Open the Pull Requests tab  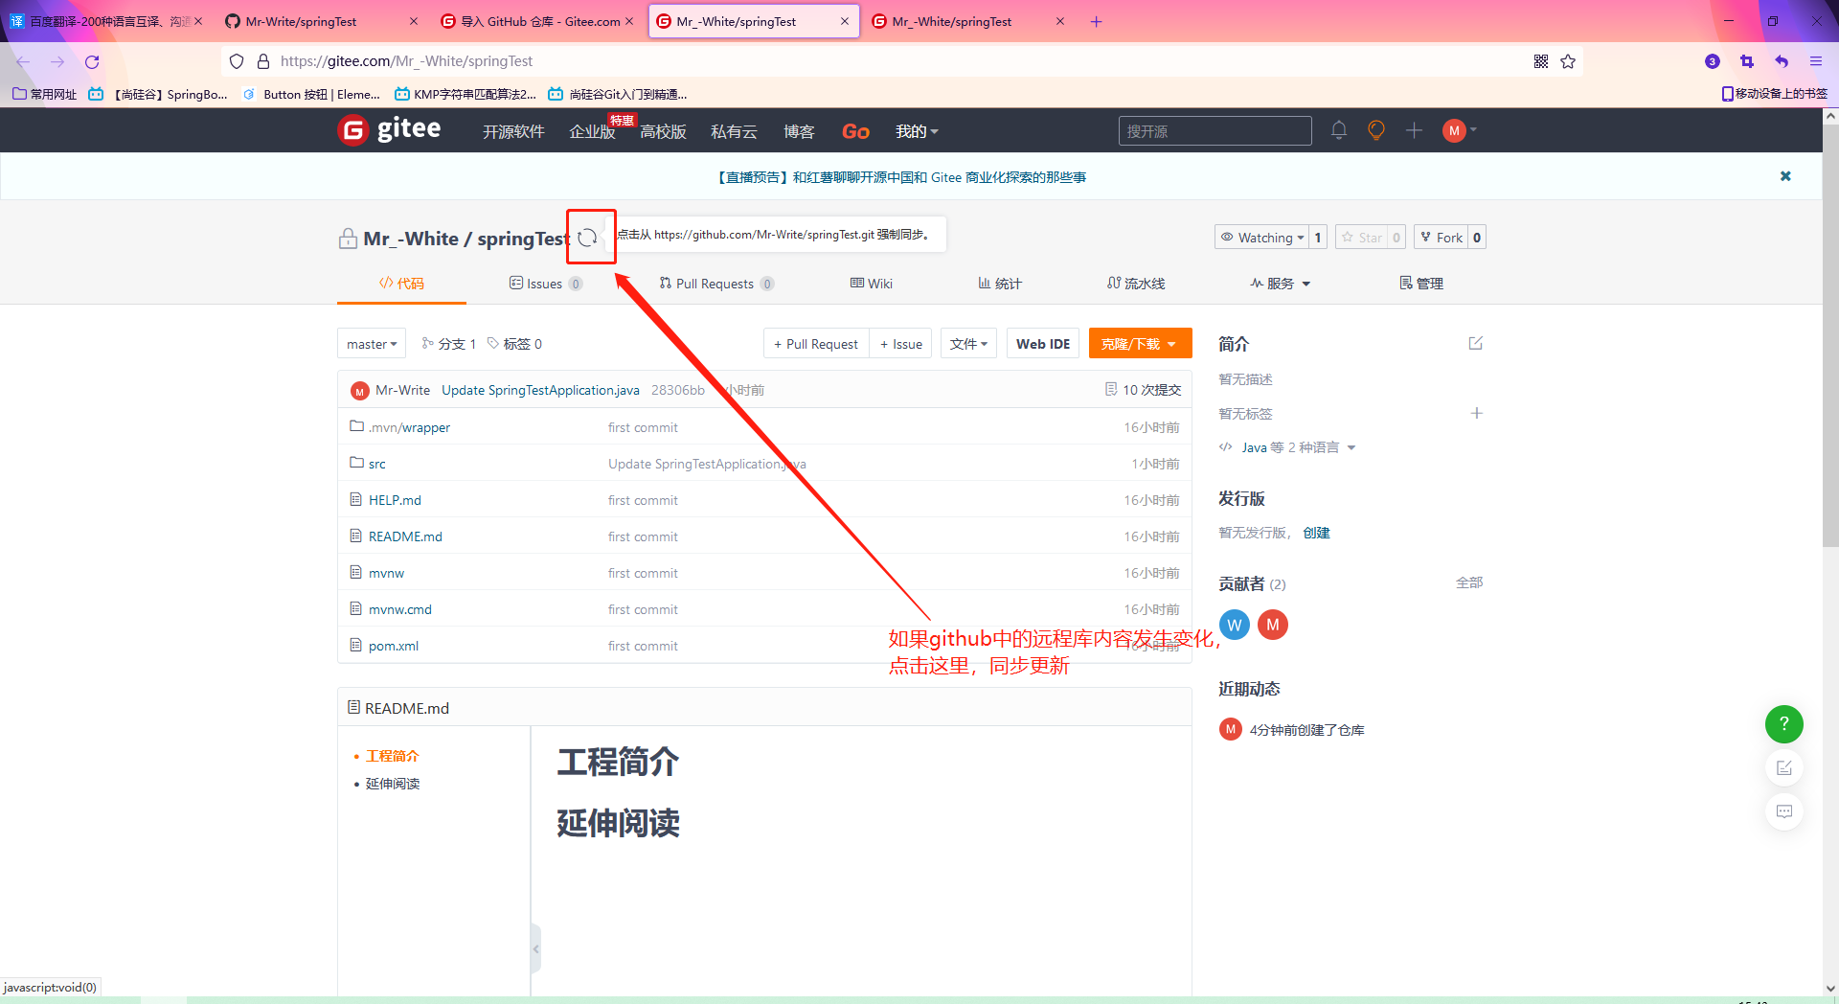click(715, 284)
